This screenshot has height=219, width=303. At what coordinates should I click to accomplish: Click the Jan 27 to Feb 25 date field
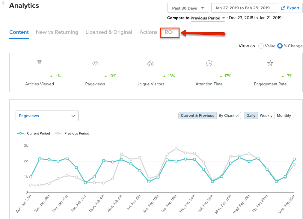tap(244, 8)
